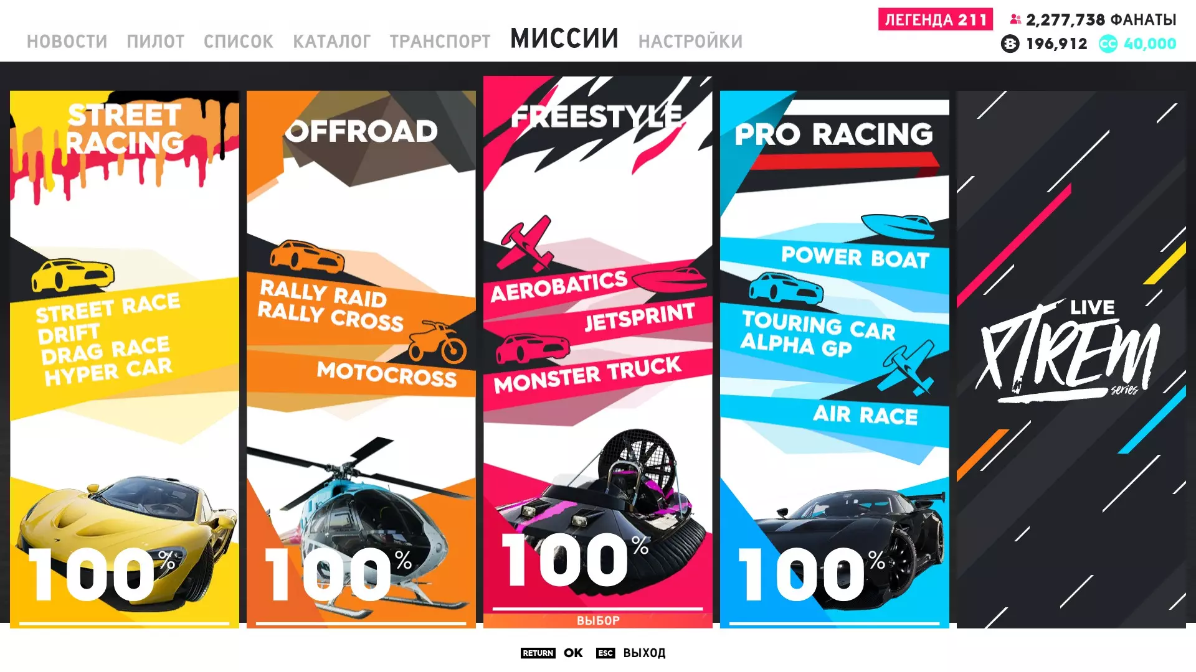
Task: Click the Offroad progress bar
Action: pyautogui.click(x=361, y=623)
